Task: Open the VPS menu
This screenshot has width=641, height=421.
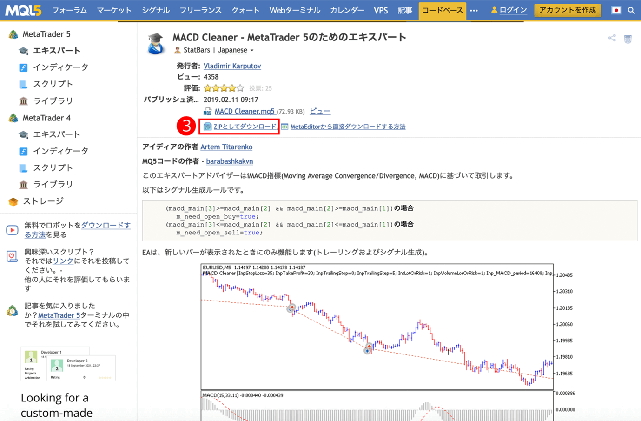Action: (381, 10)
